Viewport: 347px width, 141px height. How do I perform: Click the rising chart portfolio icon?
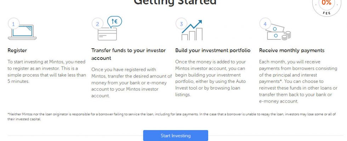tap(192, 30)
